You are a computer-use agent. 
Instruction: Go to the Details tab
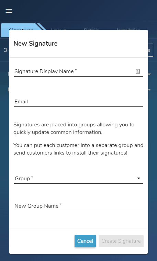(91, 29)
